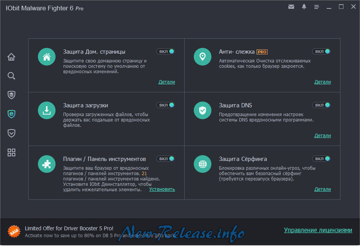Turn off Плагин / Панель инструментов switch
360x246 pixels.
pos(165,159)
